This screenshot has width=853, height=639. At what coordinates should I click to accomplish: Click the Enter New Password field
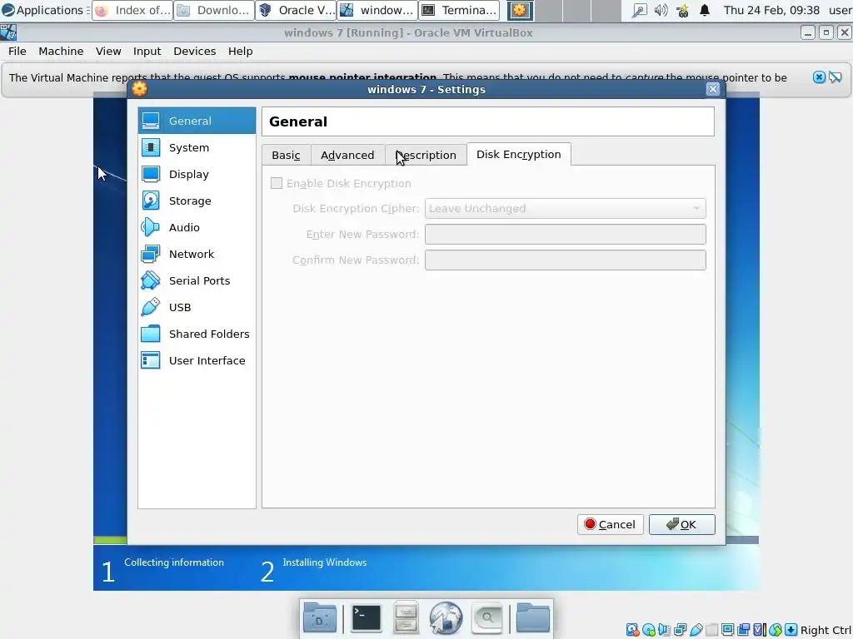point(566,234)
